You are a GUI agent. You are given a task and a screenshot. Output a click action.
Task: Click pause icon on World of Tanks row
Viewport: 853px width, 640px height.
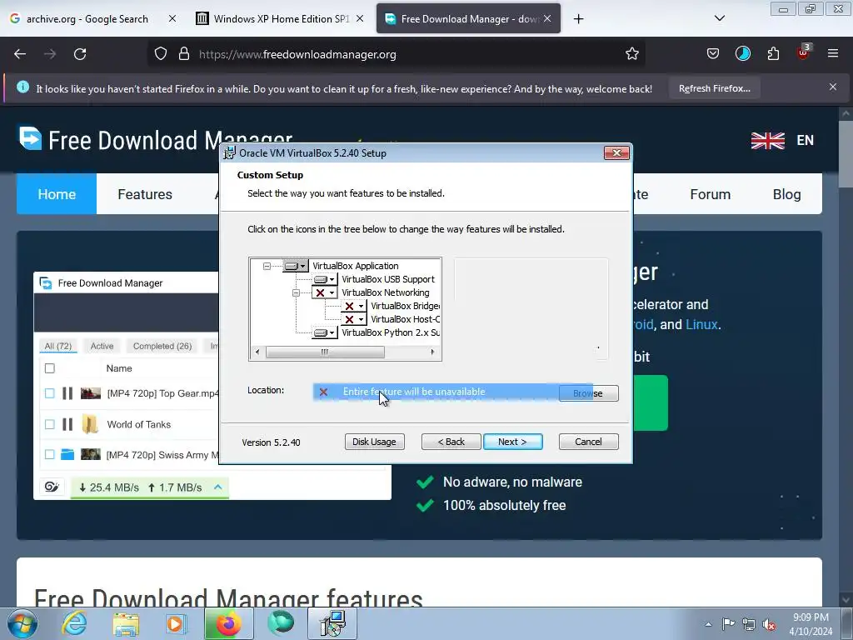coord(67,424)
